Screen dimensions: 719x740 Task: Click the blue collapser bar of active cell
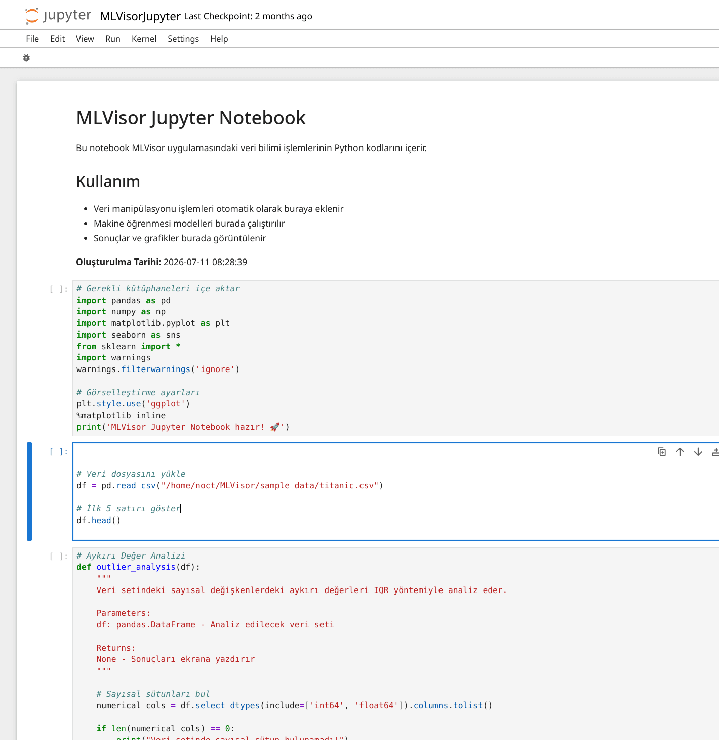29,492
